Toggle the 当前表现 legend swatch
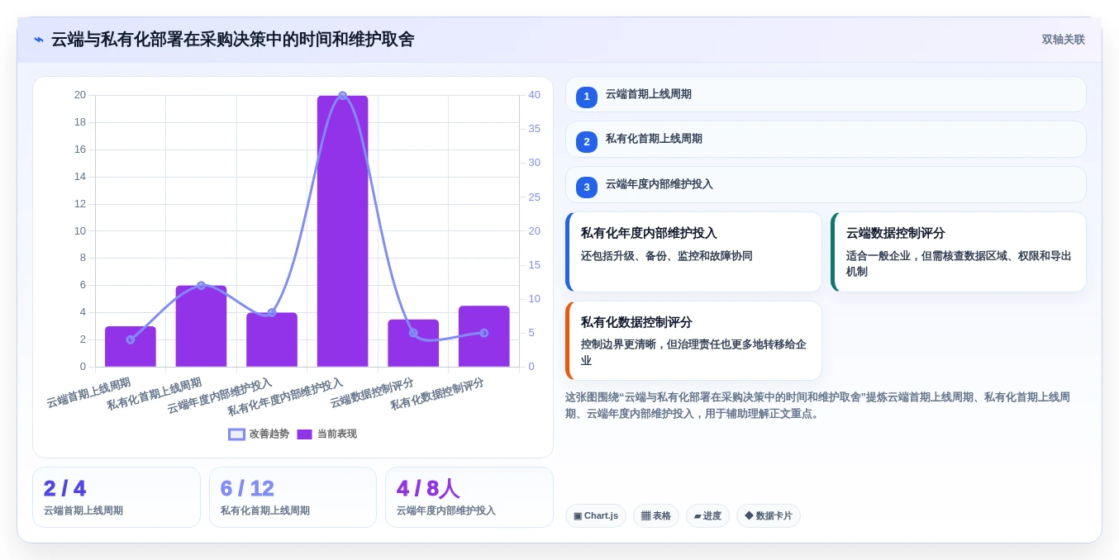The width and height of the screenshot is (1119, 560). click(x=304, y=434)
